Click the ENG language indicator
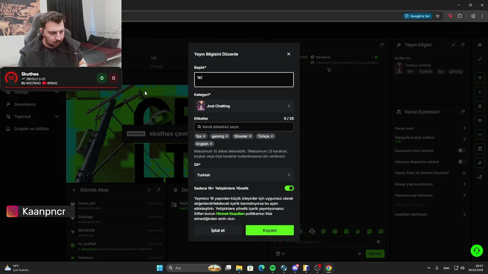This screenshot has height=274, width=488. (x=446, y=268)
